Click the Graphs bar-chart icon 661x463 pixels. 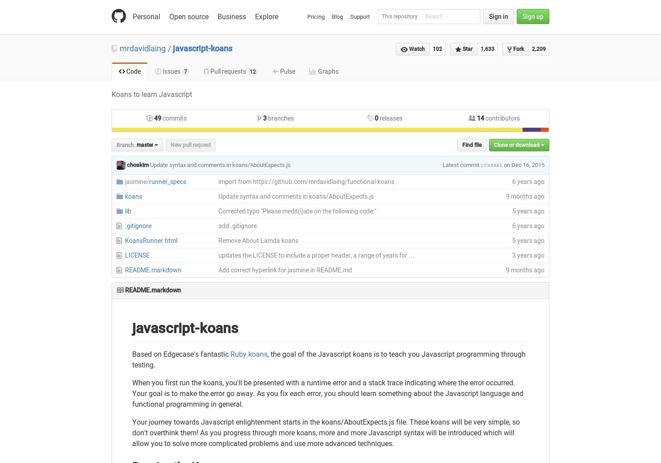pos(313,71)
